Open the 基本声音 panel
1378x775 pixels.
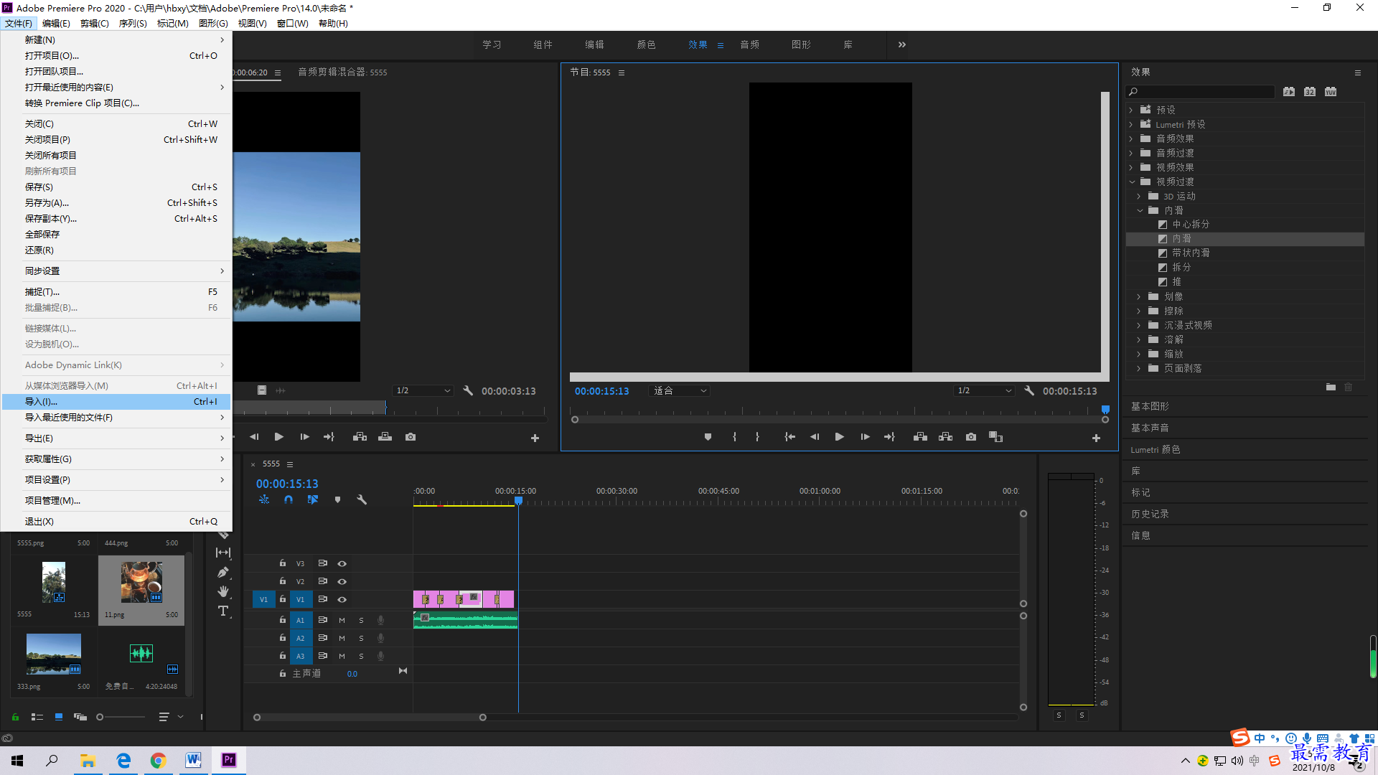1150,428
